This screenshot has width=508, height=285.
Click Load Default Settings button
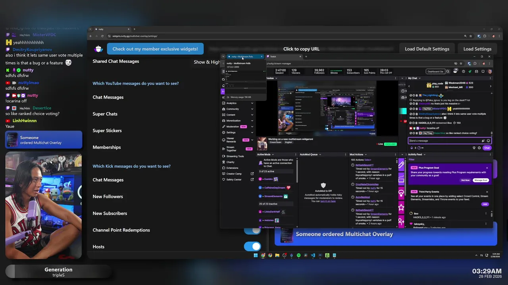click(x=427, y=49)
